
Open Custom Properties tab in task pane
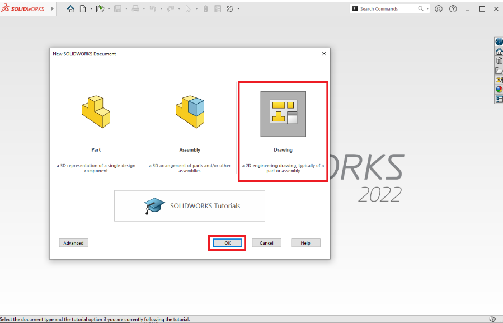499,99
